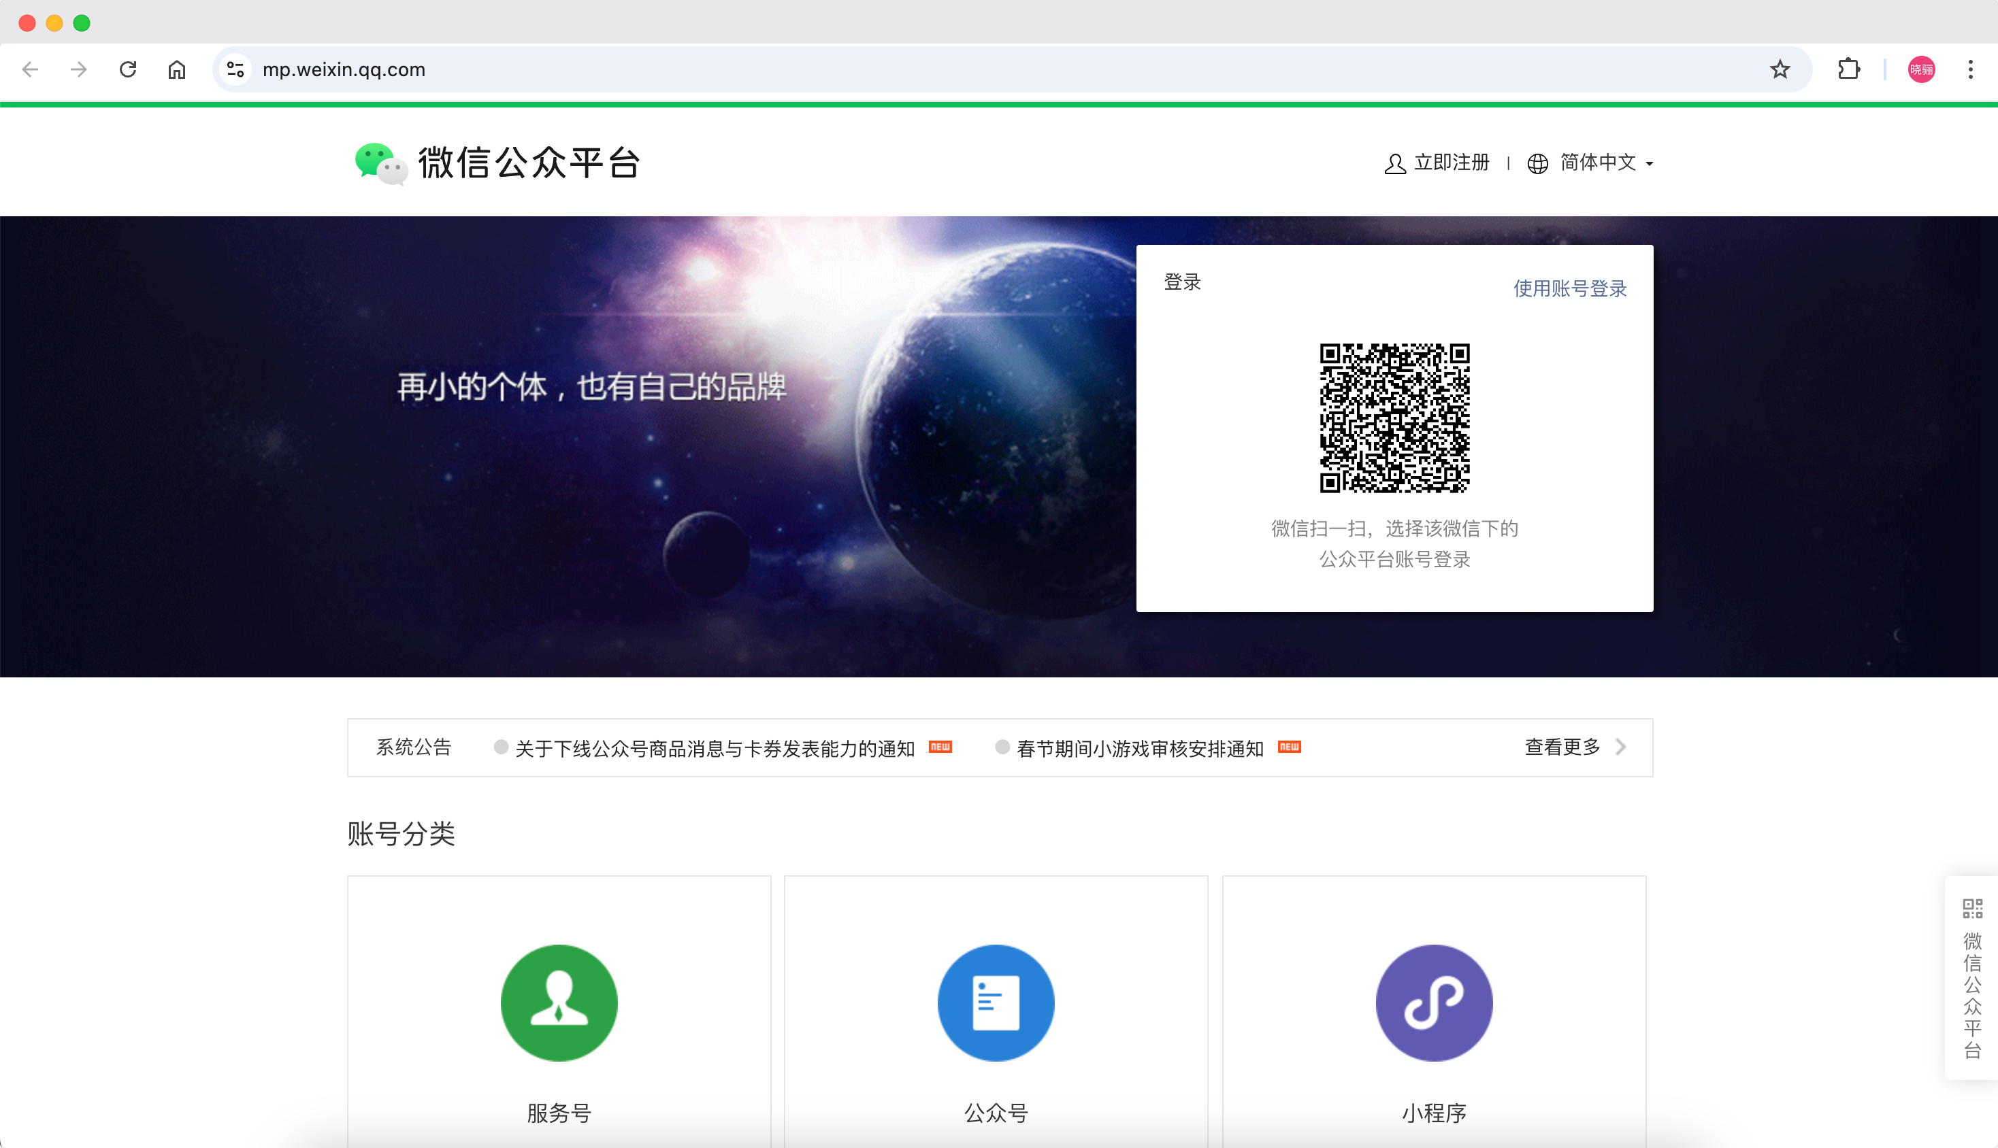Click the 登录 heading in login box

pos(1181,282)
